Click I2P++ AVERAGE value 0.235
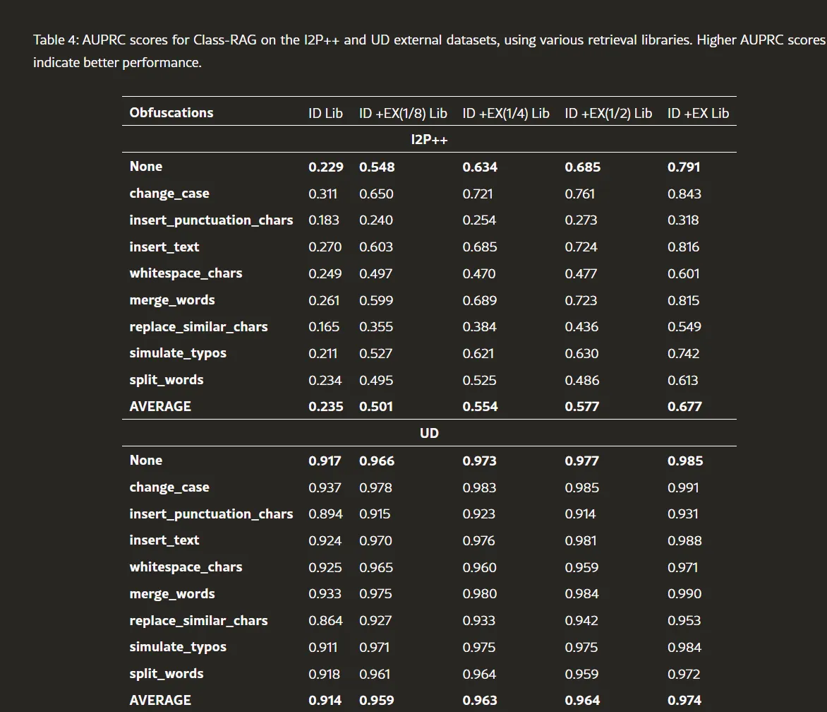This screenshot has height=712, width=827. 326,407
